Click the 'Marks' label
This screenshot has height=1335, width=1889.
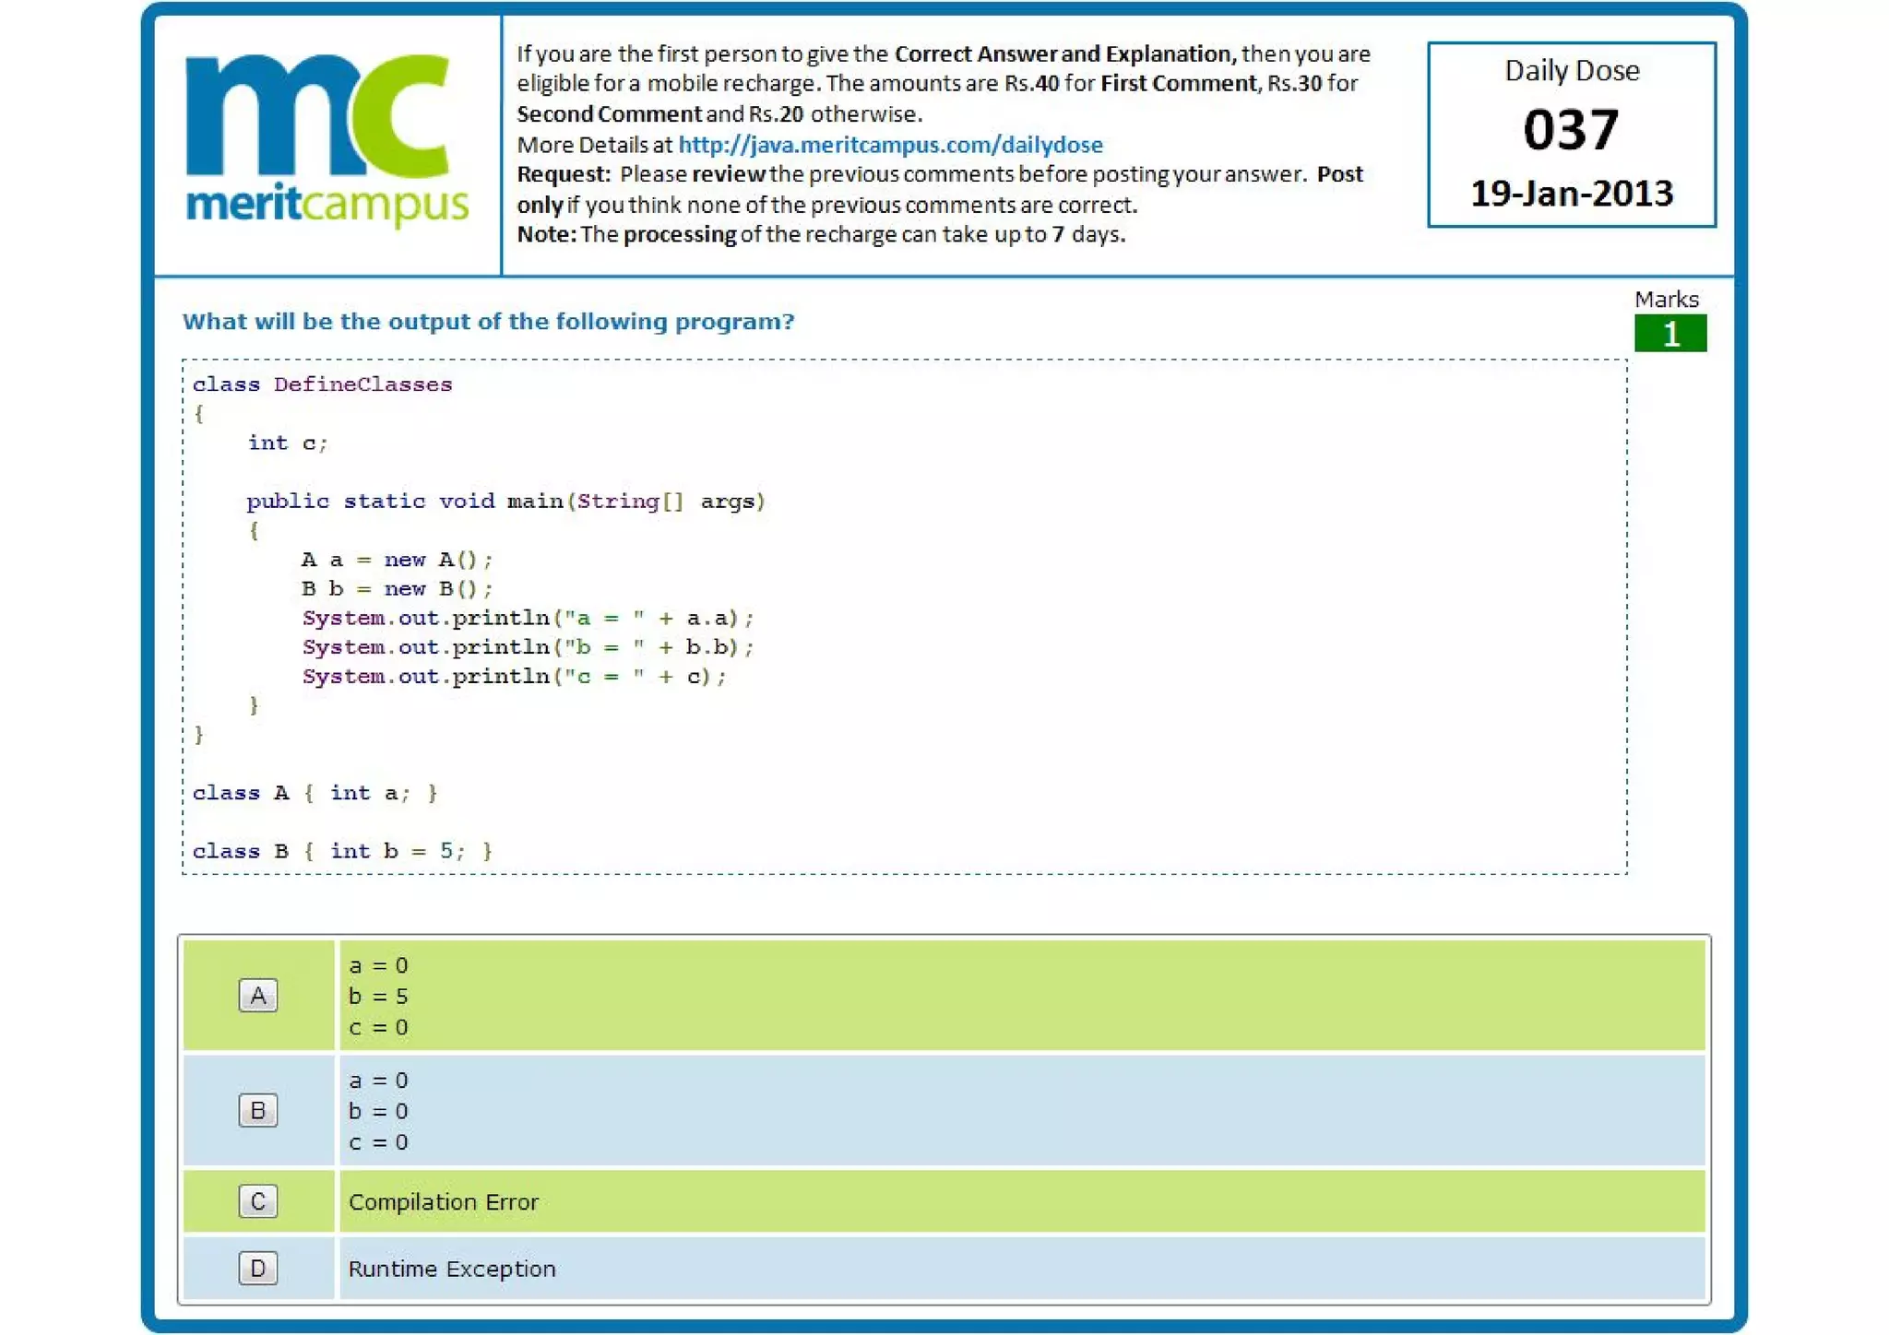coord(1667,300)
